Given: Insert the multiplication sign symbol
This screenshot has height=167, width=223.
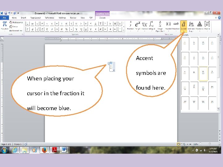Looking at the screenshot, I should [x=52, y=24].
